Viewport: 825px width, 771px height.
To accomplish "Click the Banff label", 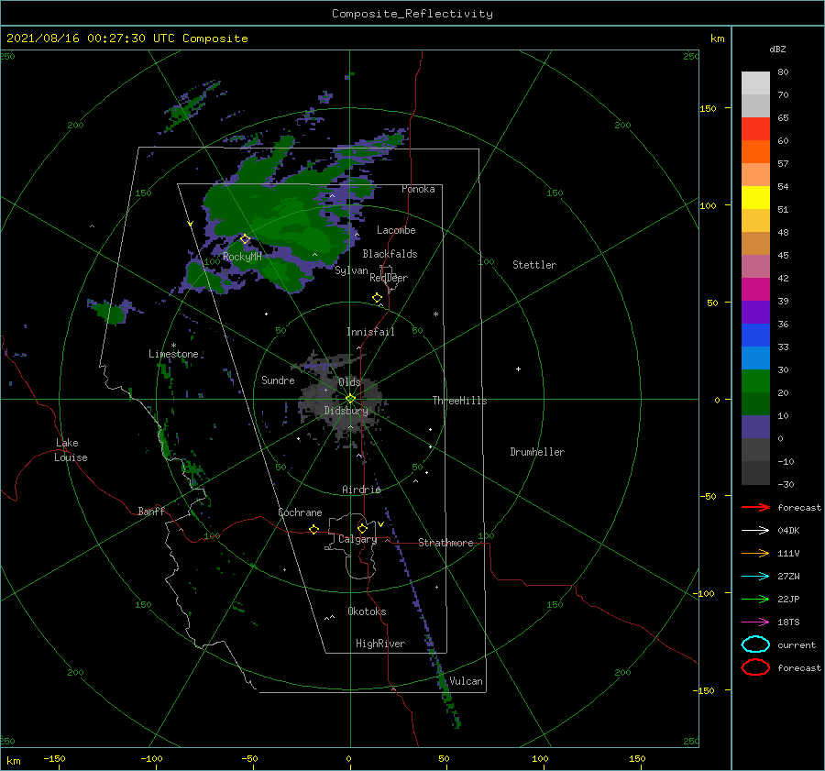I will [x=151, y=511].
